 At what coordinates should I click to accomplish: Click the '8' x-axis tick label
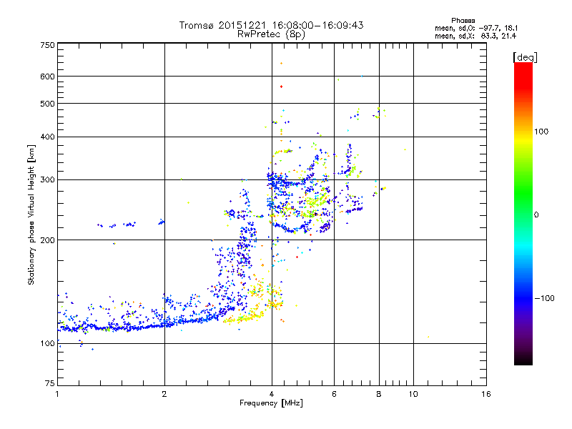(x=379, y=394)
